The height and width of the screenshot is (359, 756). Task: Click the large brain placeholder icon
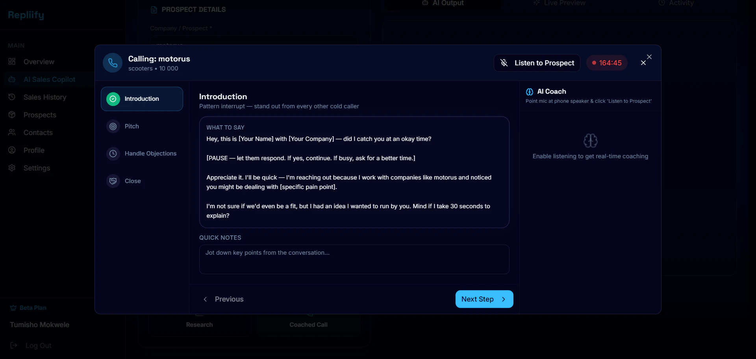click(590, 141)
